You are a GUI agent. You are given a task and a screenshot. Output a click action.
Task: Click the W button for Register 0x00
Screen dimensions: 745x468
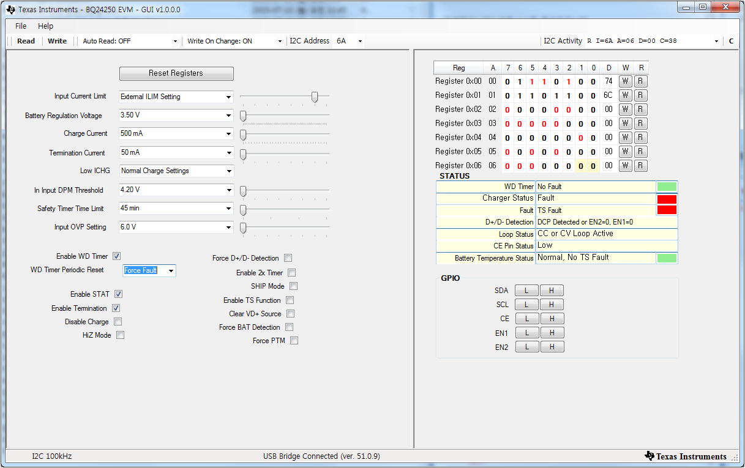pos(625,81)
